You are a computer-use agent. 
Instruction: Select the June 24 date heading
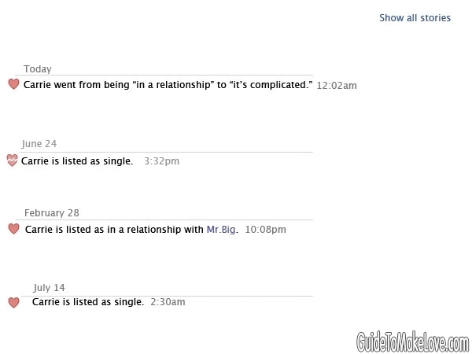pyautogui.click(x=39, y=144)
